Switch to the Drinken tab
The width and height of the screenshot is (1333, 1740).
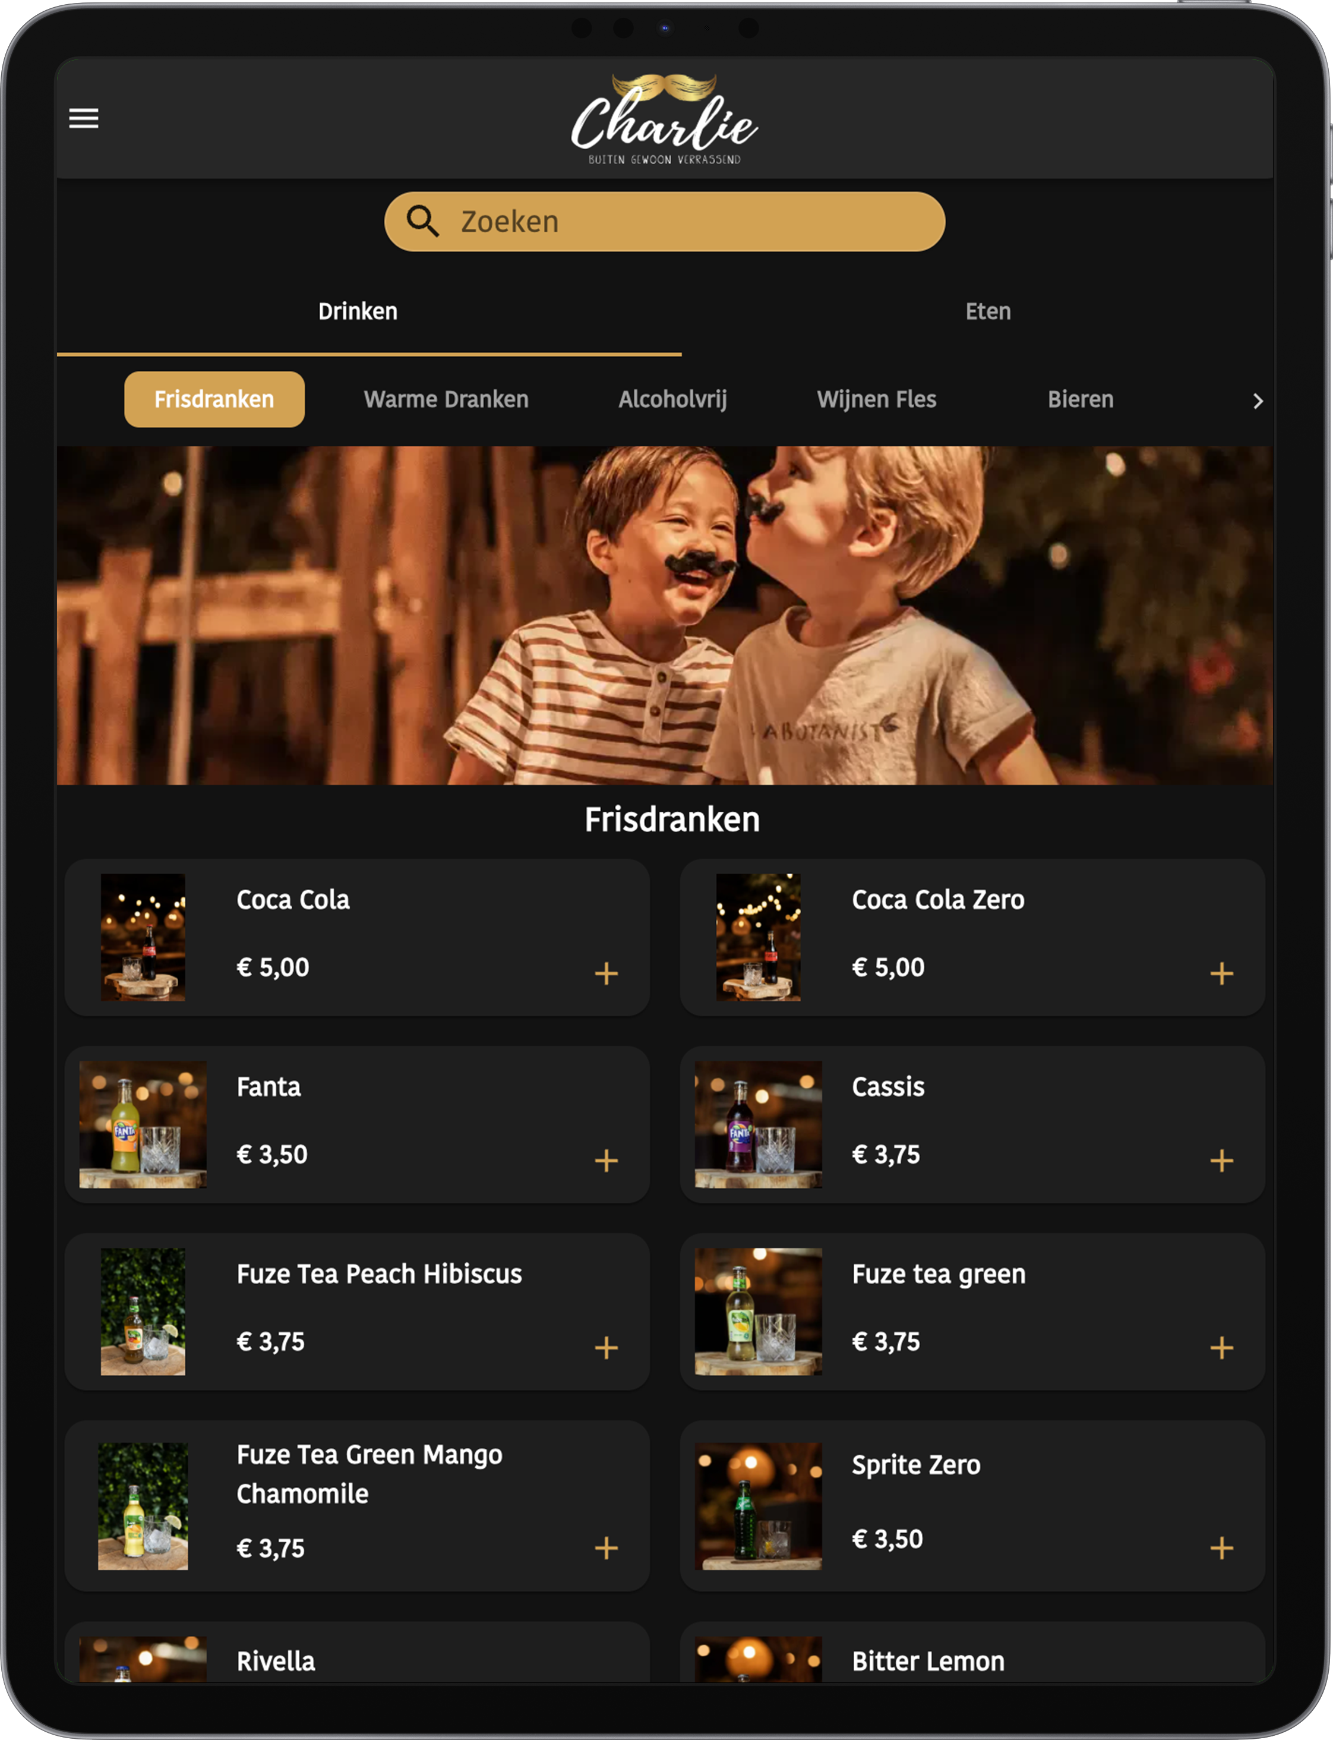(x=358, y=311)
